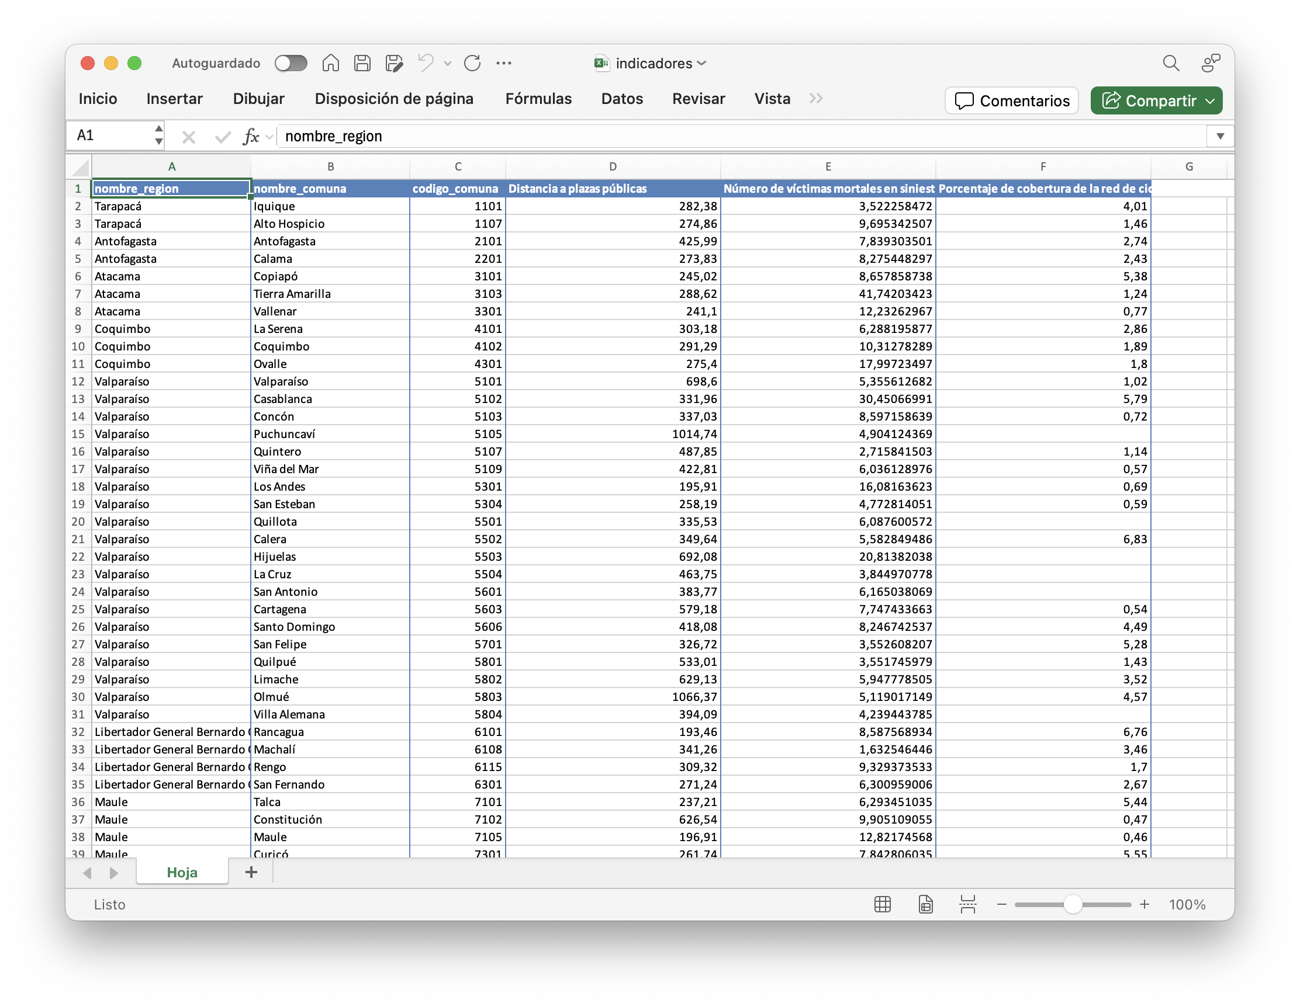Click the zoom slider handle
Viewport: 1300px width, 1007px height.
1072,904
